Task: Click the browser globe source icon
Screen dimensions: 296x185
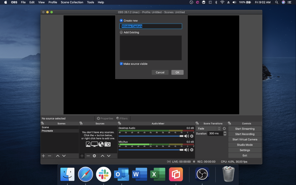Action: [x=101, y=144]
